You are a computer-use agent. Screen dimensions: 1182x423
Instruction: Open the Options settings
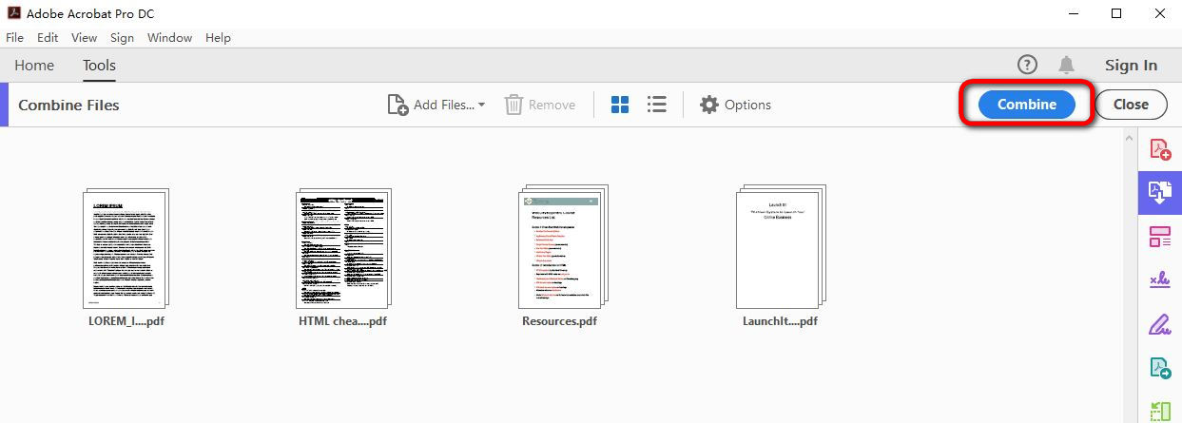pyautogui.click(x=735, y=105)
